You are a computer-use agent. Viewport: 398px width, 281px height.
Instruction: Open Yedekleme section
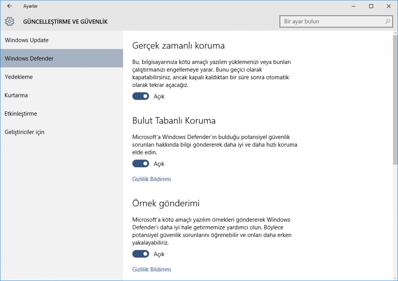point(62,77)
